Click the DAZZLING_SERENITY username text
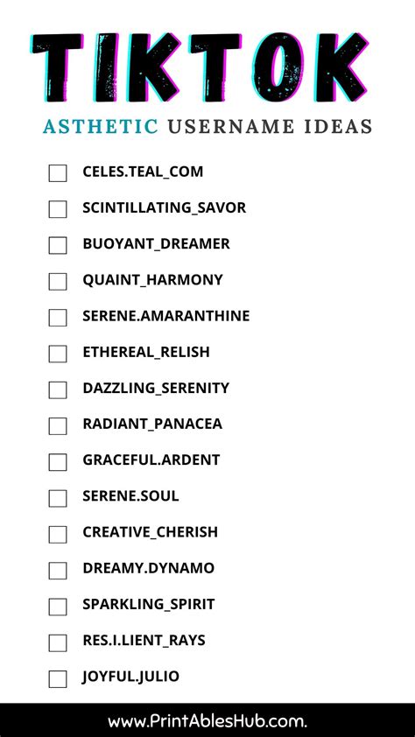This screenshot has height=737, width=415. 156,389
